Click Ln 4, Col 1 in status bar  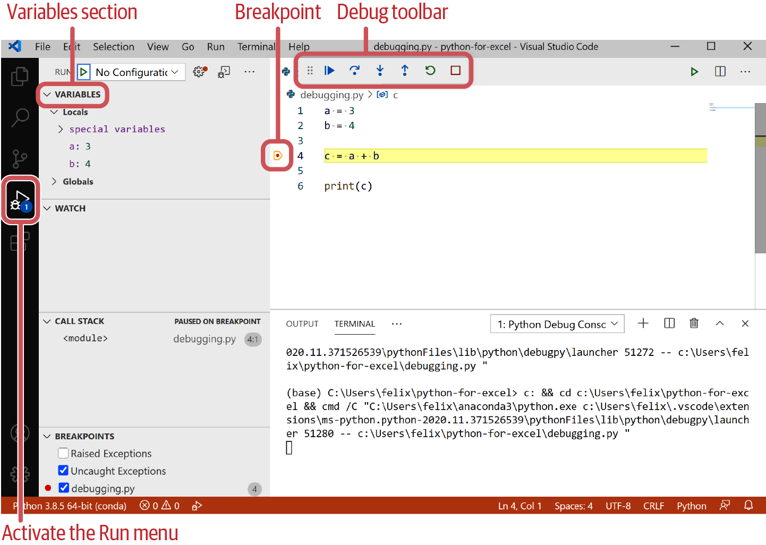click(x=520, y=506)
